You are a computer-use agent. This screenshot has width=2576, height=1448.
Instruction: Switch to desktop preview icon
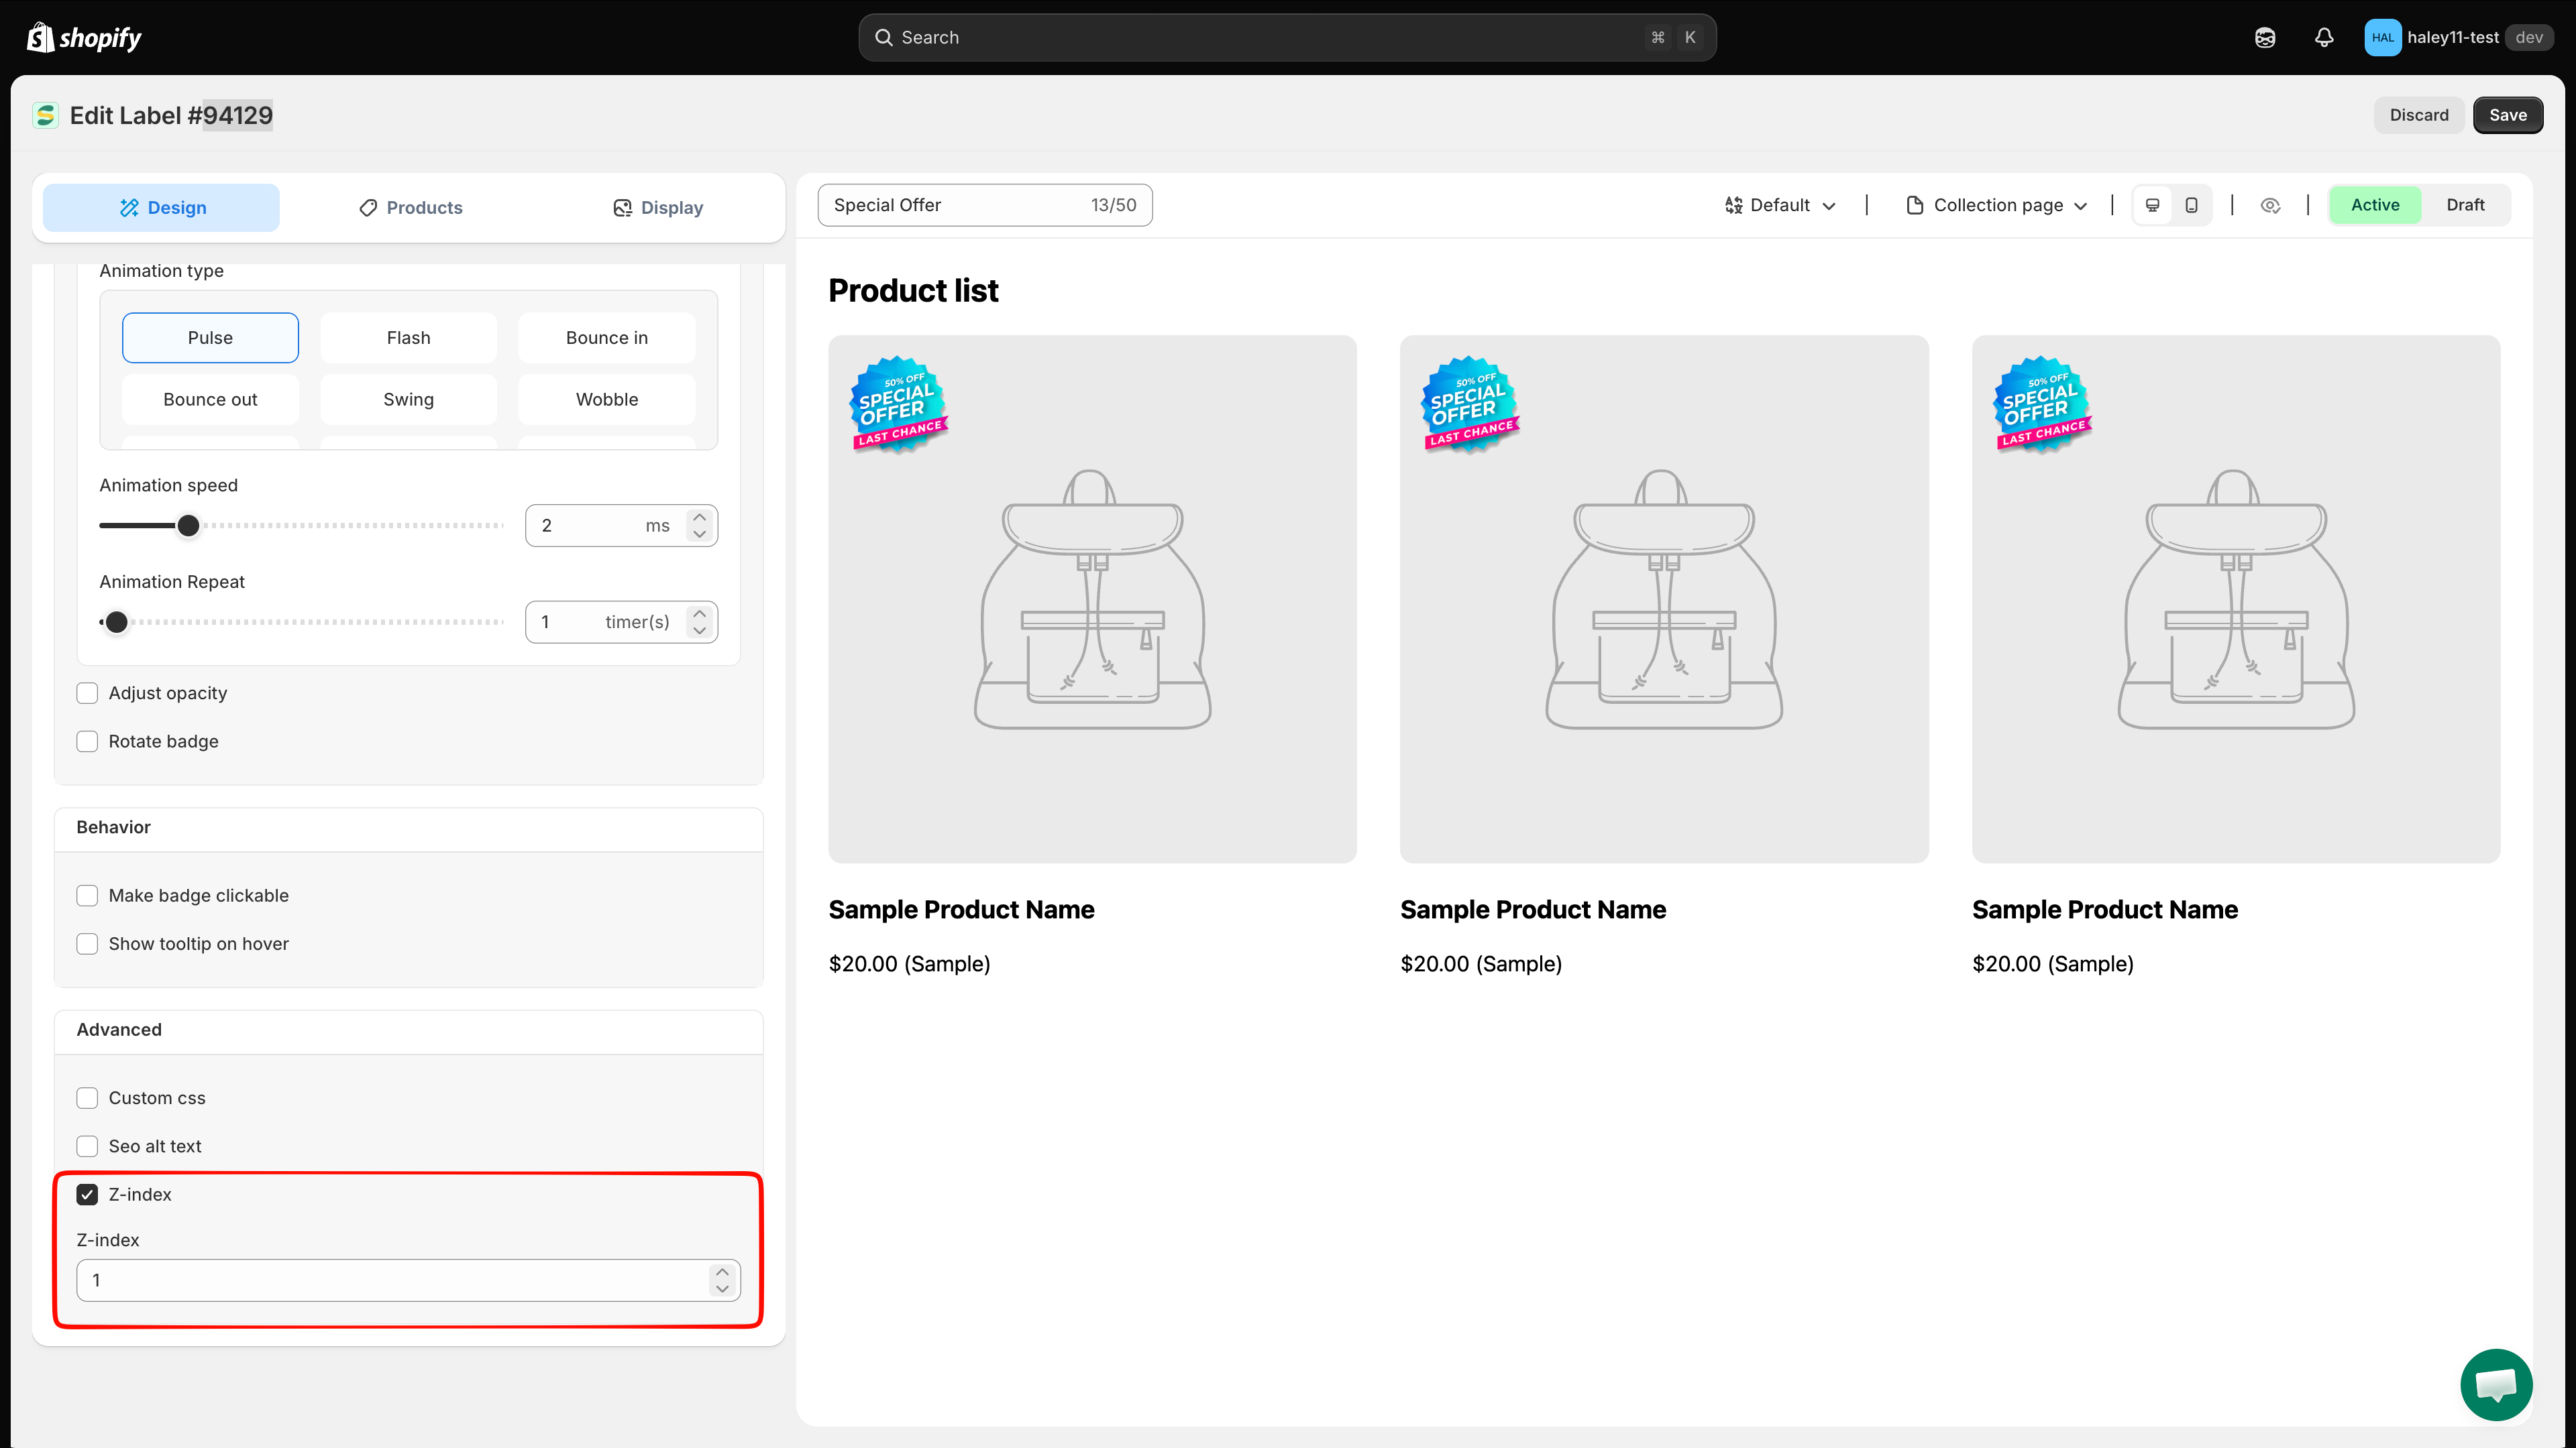click(2153, 205)
